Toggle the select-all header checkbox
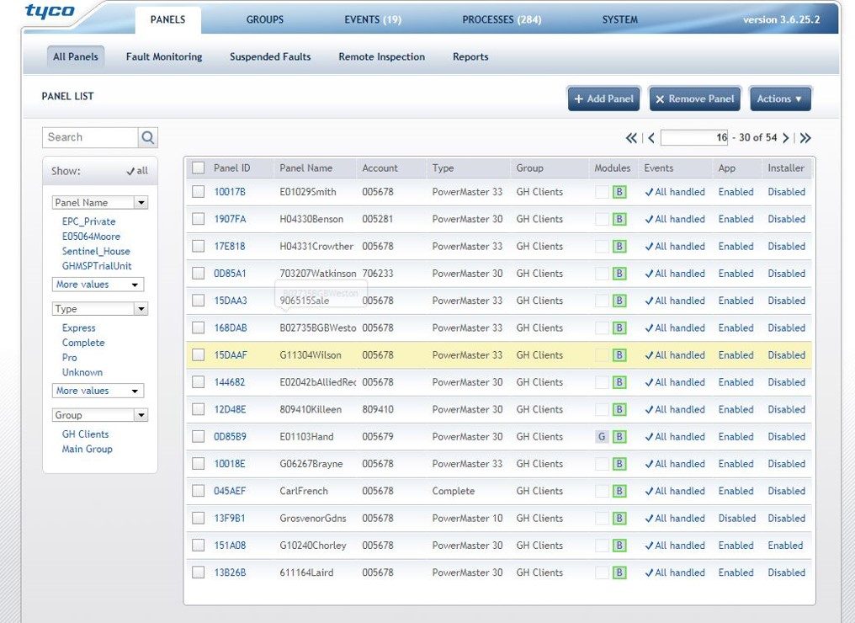The image size is (855, 623). tap(198, 168)
